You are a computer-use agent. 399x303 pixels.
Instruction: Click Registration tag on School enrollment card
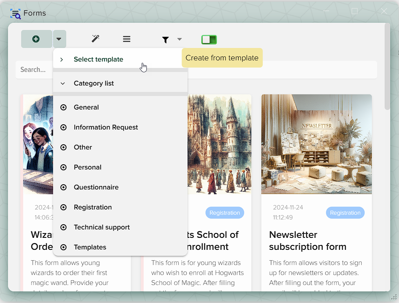pyautogui.click(x=225, y=213)
